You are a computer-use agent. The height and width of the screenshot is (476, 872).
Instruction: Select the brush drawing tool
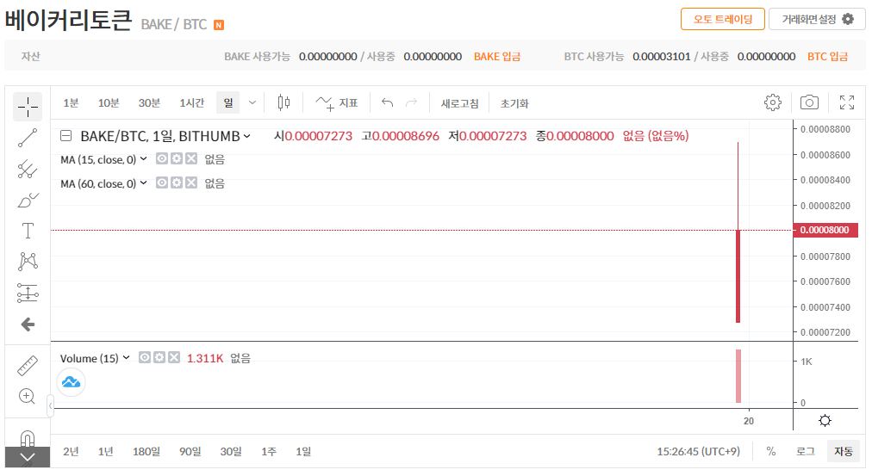[x=28, y=200]
